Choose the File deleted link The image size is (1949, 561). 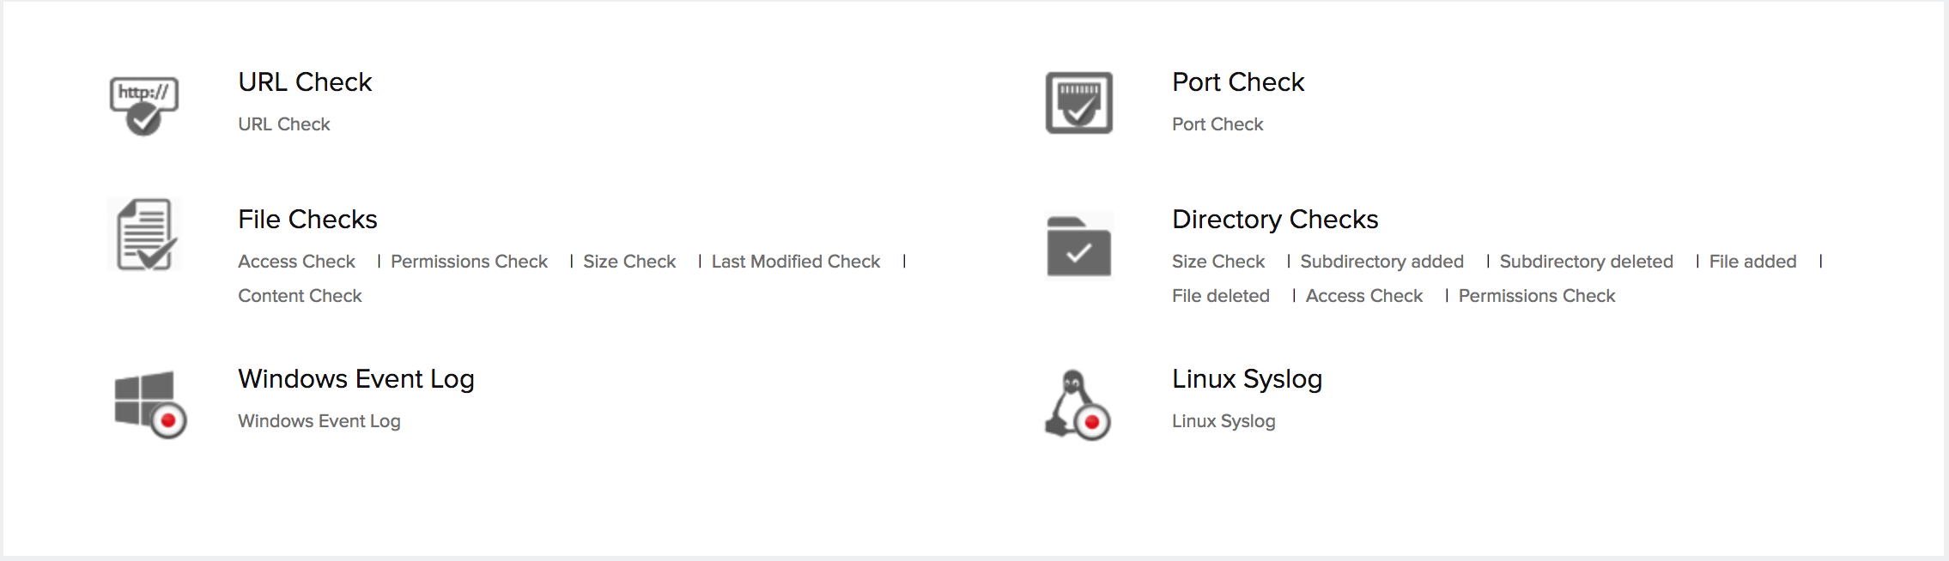tap(1220, 296)
